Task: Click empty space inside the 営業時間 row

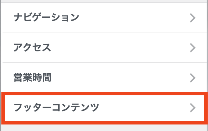Action: 119,78
